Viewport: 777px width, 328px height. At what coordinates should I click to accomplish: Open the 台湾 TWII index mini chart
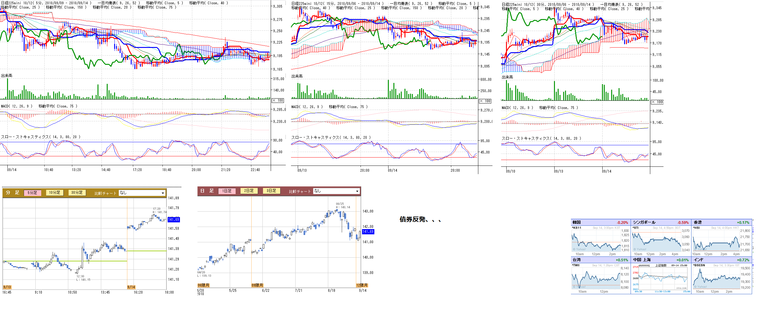coord(596,278)
